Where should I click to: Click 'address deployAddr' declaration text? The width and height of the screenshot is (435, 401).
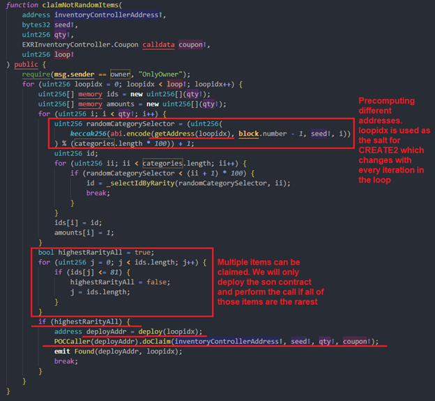[x=90, y=331]
